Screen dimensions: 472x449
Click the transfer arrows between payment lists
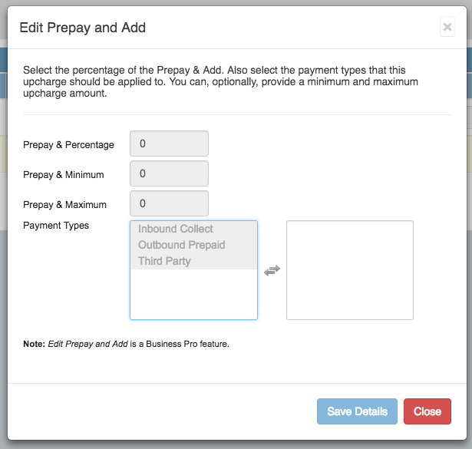(272, 270)
